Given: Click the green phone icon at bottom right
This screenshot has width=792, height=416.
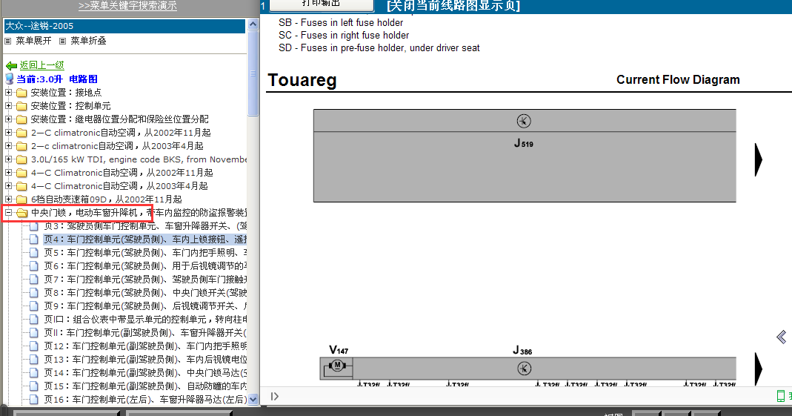Looking at the screenshot, I should tap(780, 396).
